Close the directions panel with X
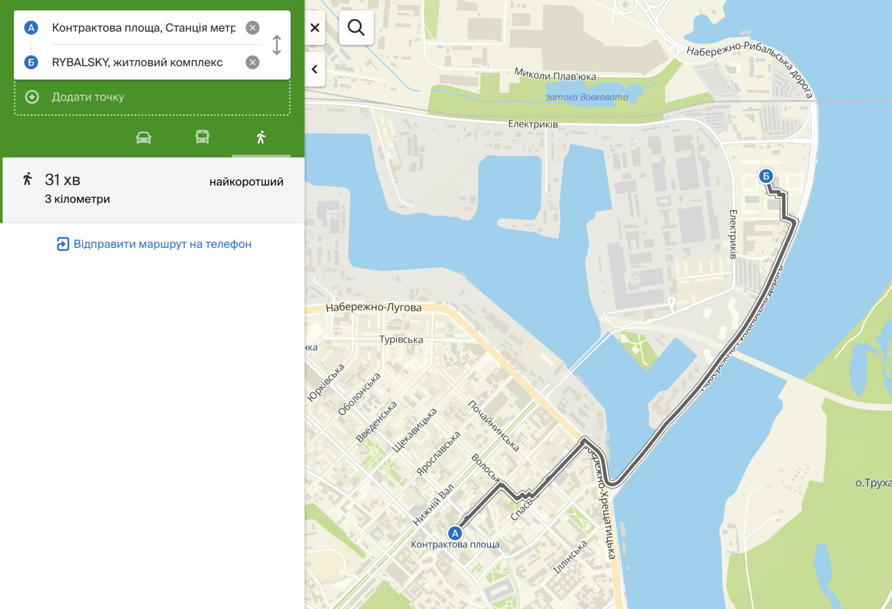The height and width of the screenshot is (609, 892). 315,28
